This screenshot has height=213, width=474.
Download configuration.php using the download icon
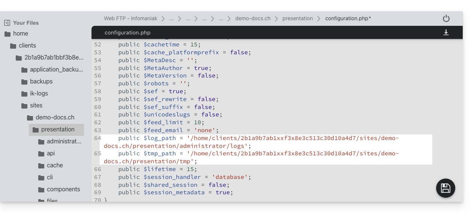tap(446, 33)
